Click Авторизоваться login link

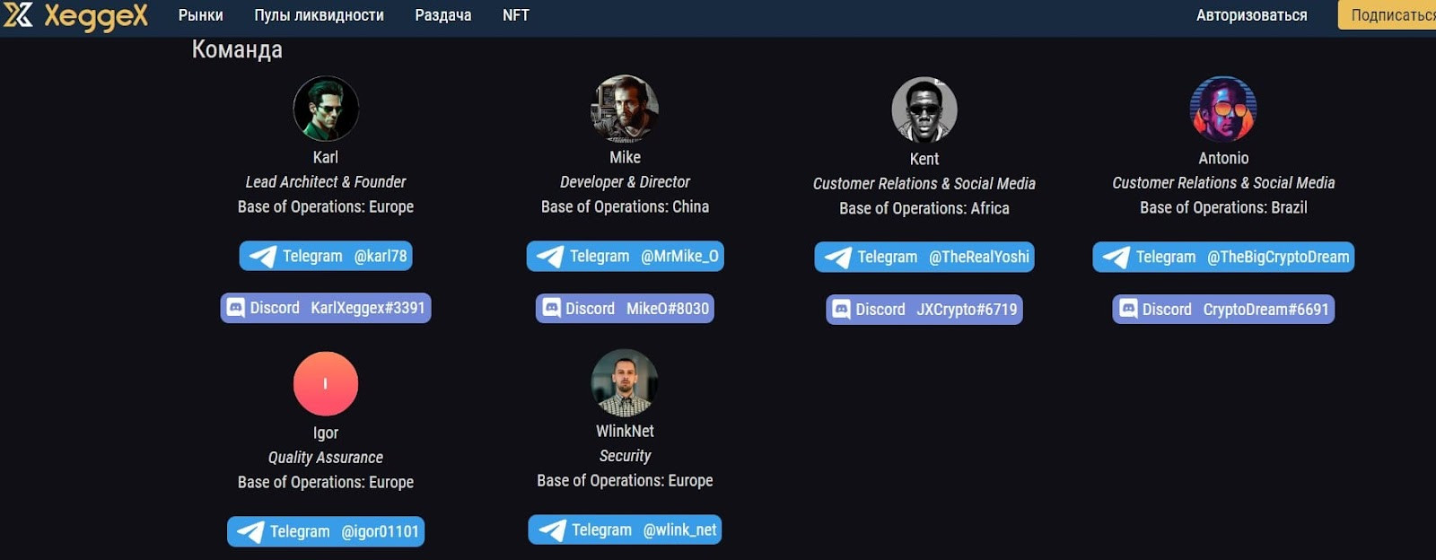coord(1251,15)
